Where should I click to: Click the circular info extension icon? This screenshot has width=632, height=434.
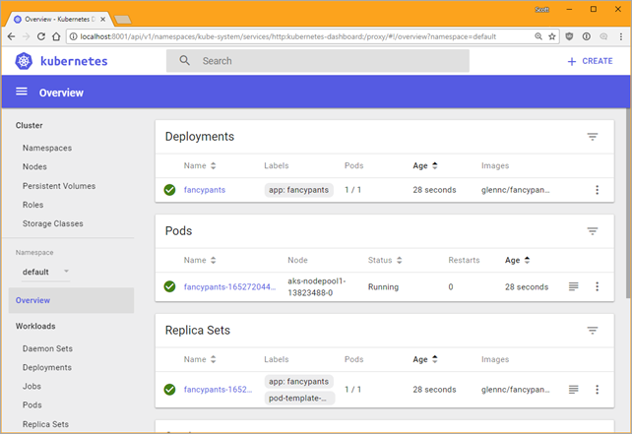click(587, 36)
